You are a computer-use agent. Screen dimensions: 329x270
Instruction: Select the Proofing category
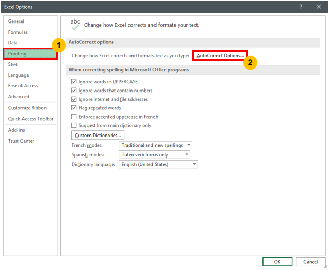(x=30, y=54)
